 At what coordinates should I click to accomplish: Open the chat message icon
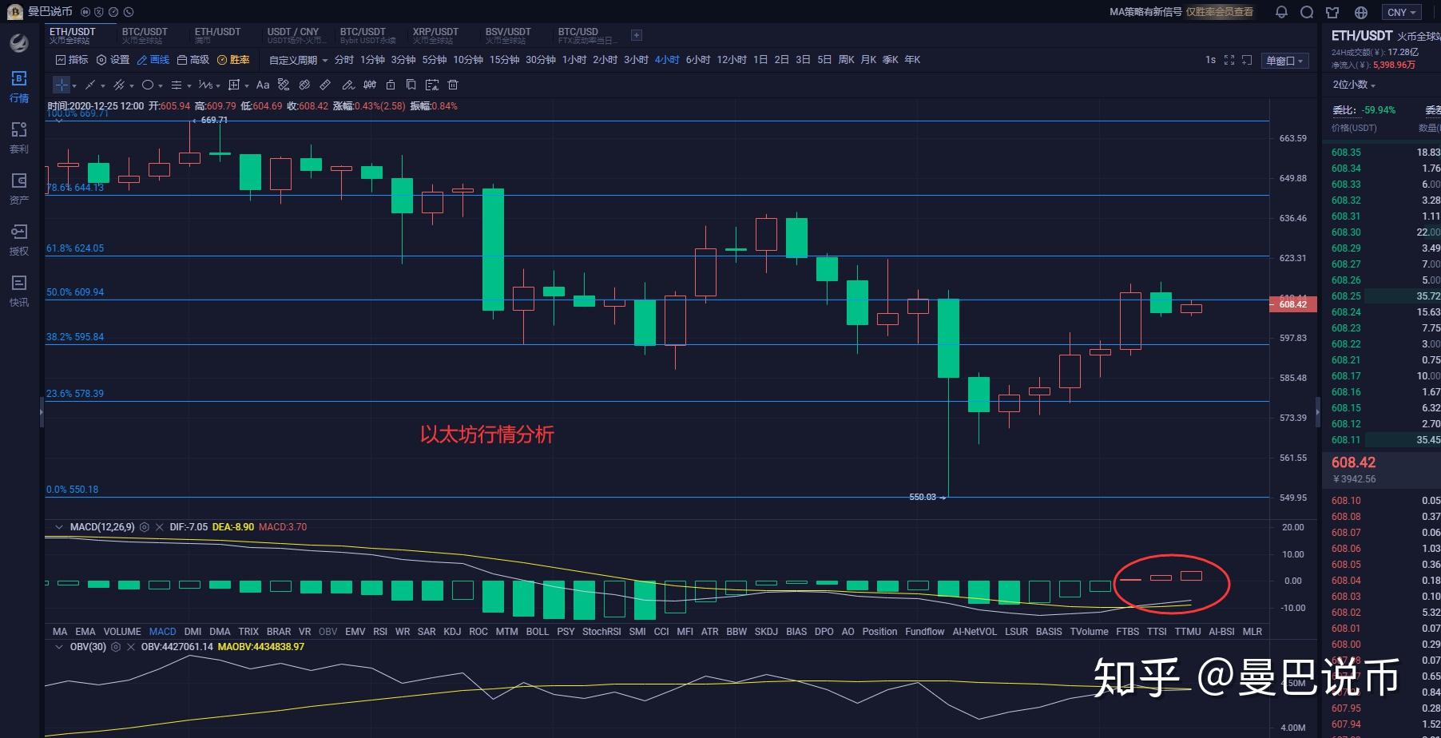pos(1307,12)
